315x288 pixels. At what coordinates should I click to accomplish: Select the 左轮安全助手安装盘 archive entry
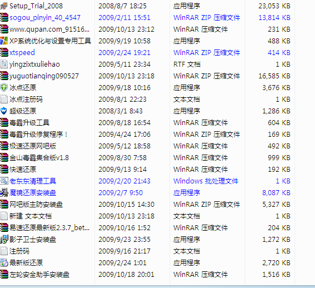point(39,274)
